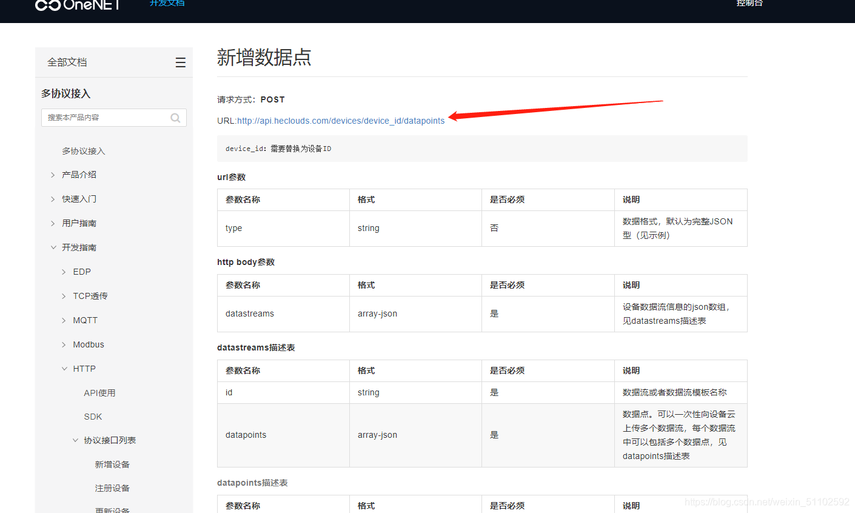Open the SDK page in sidebar
The width and height of the screenshot is (855, 513).
[x=93, y=417]
